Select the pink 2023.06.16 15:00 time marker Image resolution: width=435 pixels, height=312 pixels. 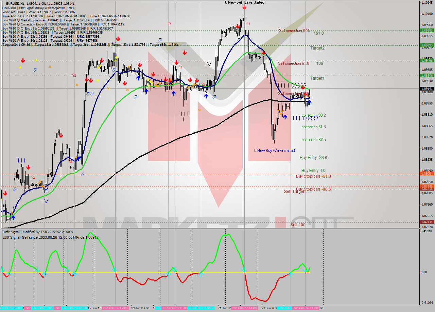[x=115, y=308]
